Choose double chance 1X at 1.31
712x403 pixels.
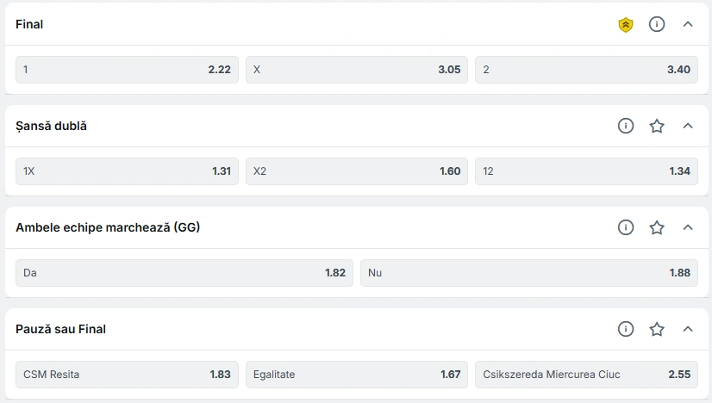point(128,171)
